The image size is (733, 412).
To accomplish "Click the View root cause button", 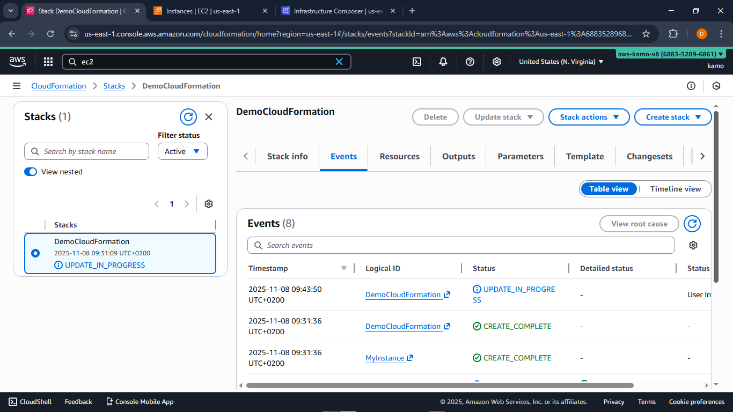I will (x=639, y=224).
